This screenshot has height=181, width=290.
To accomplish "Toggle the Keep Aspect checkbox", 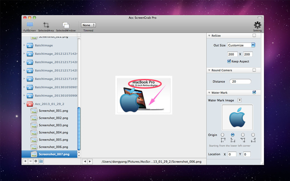I will click(229, 61).
